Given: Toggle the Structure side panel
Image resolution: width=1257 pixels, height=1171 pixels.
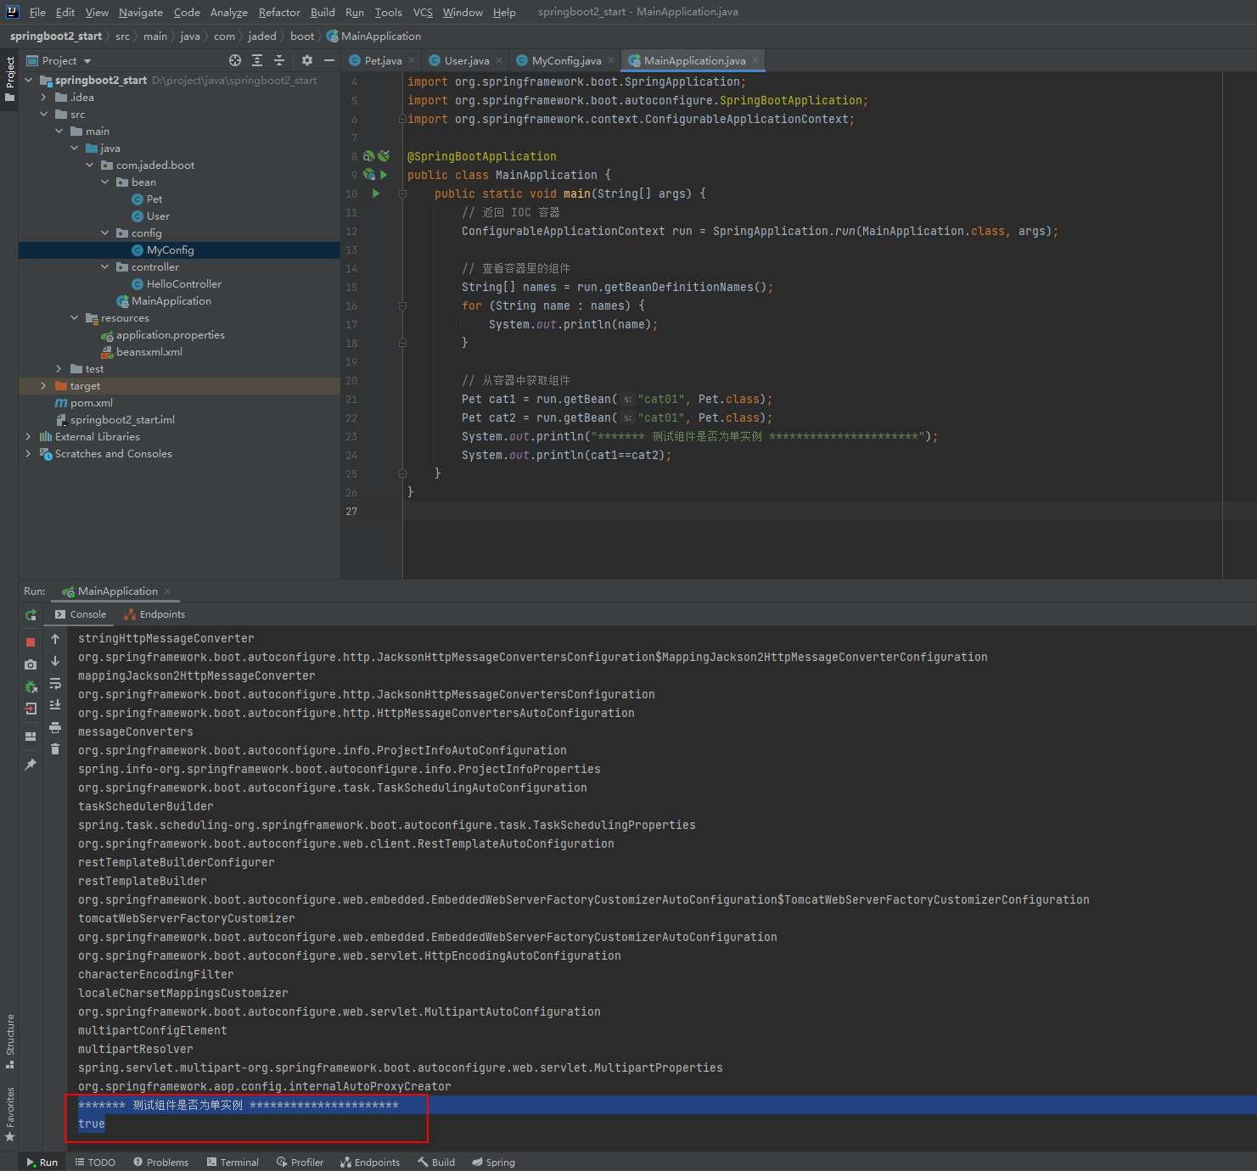Looking at the screenshot, I should tap(10, 1041).
